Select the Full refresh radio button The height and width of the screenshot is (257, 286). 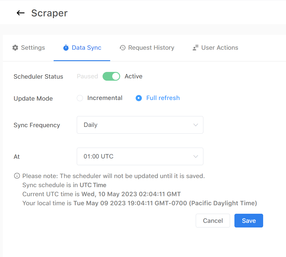139,98
